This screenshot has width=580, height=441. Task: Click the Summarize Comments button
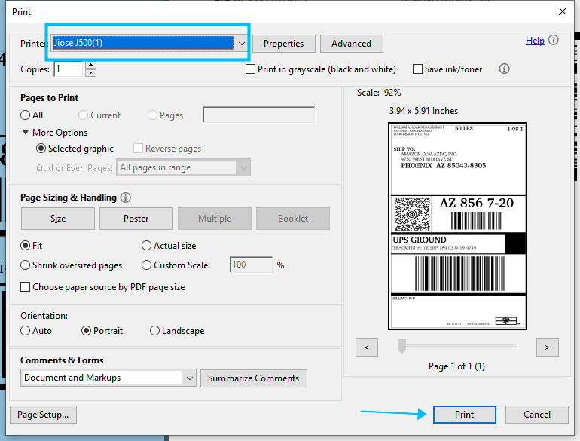[254, 378]
